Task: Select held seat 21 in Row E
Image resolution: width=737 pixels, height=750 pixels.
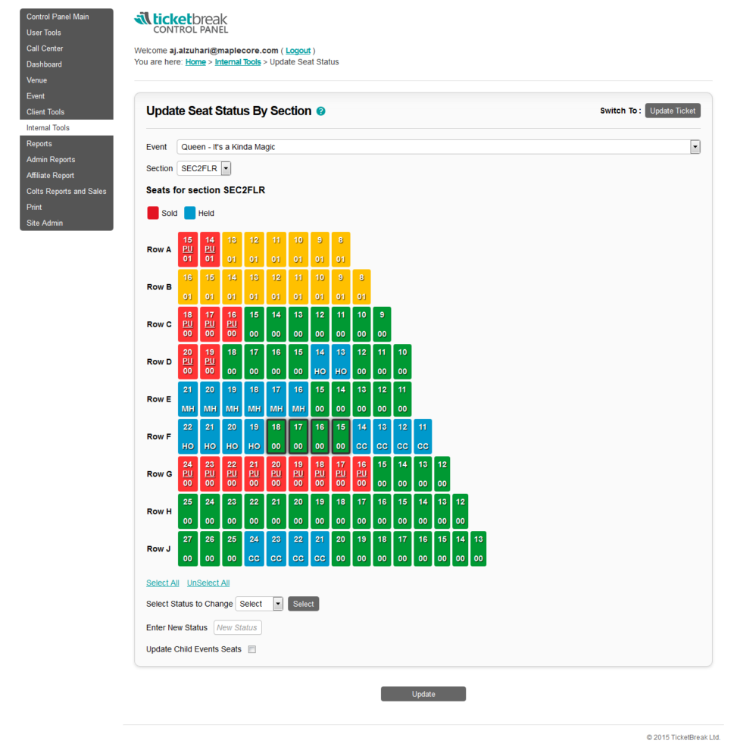Action: (188, 398)
